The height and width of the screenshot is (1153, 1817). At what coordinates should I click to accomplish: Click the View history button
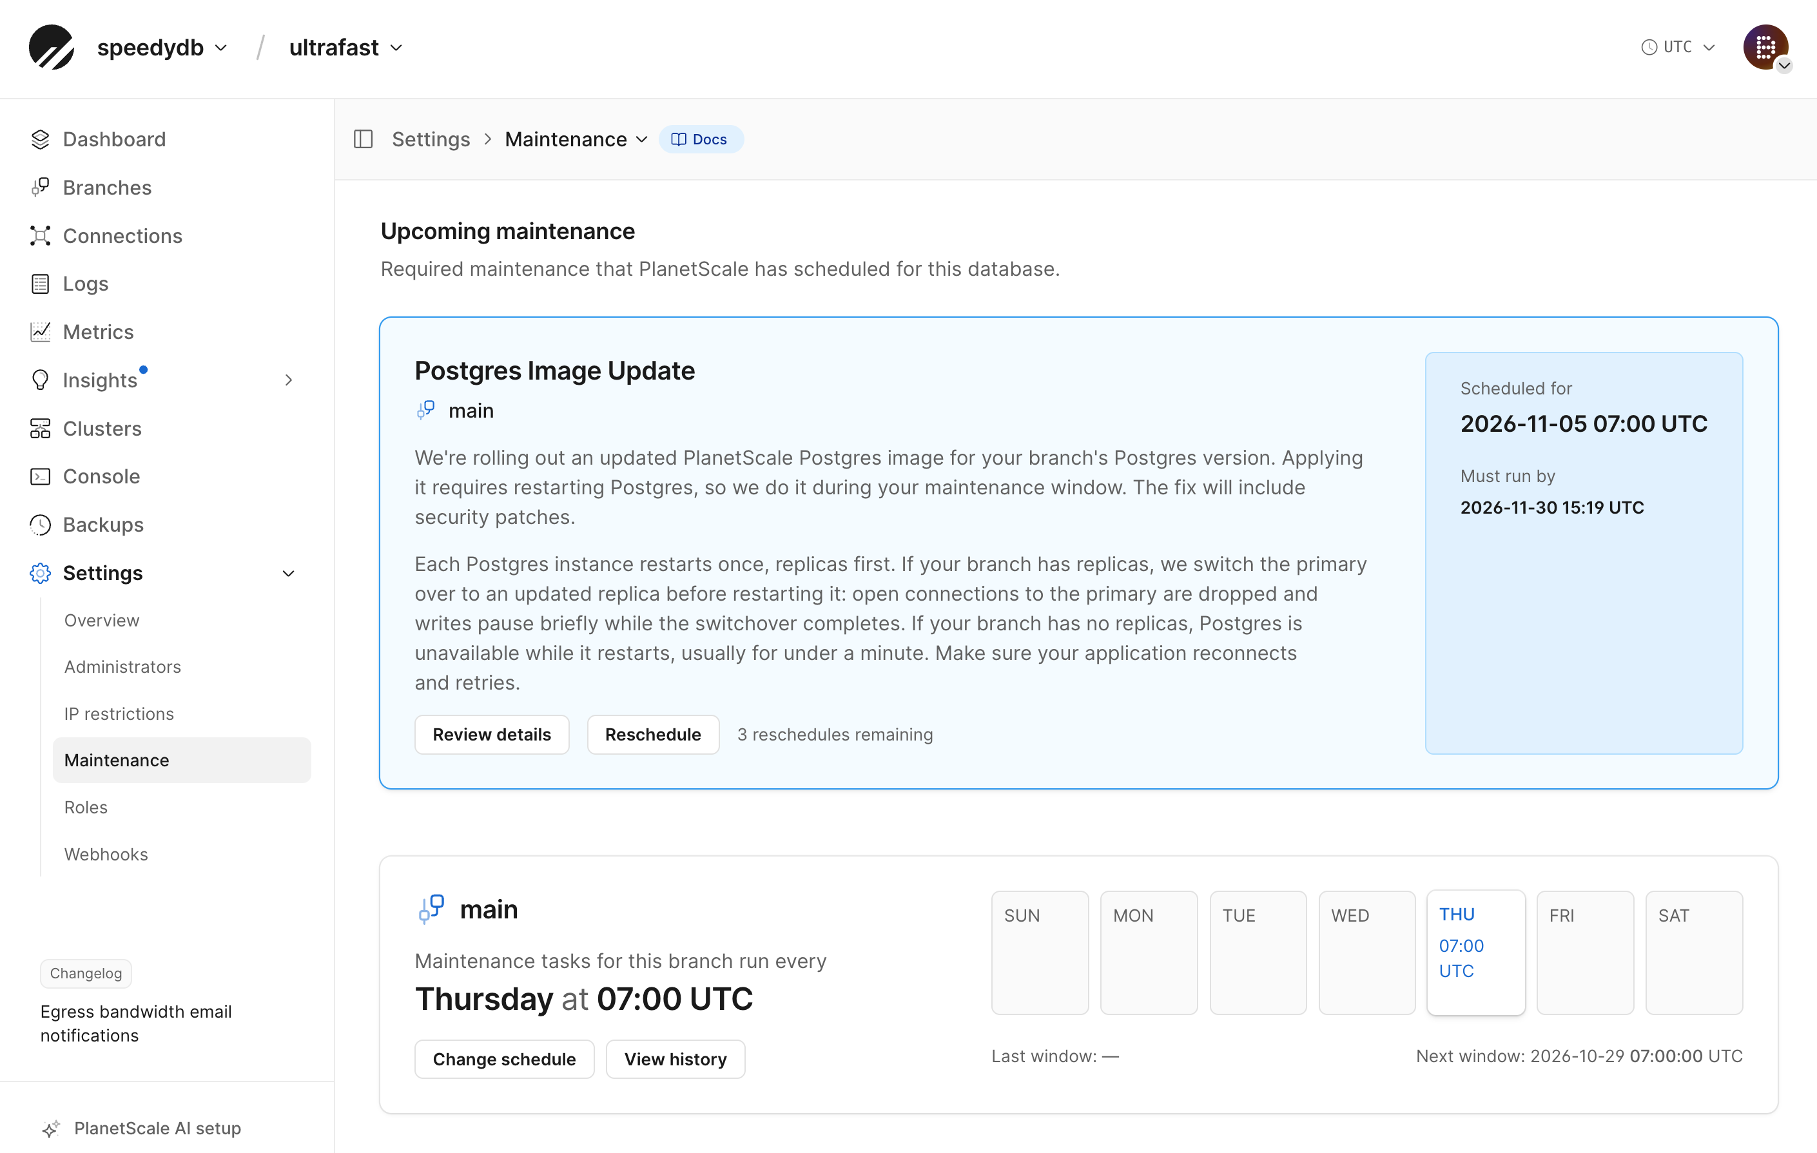tap(675, 1059)
